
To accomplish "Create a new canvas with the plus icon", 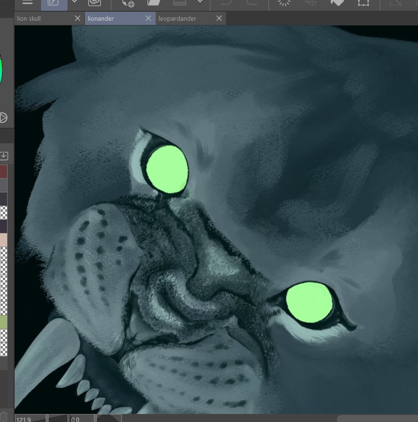I will point(127,4).
